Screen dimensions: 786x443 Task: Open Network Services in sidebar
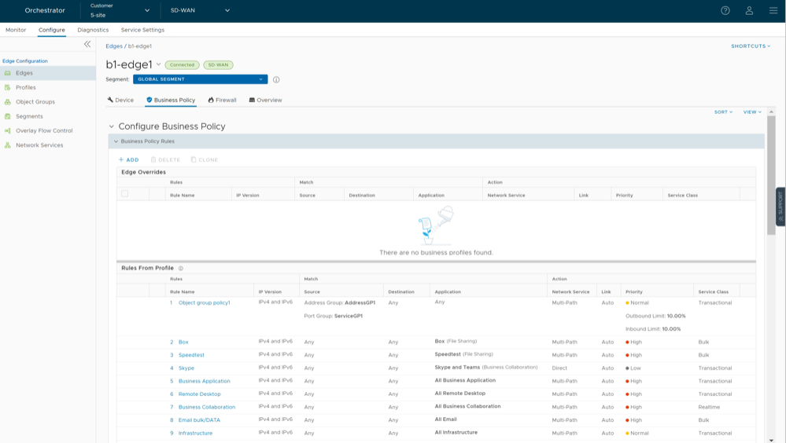(39, 145)
